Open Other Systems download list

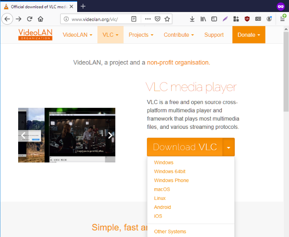point(170,232)
